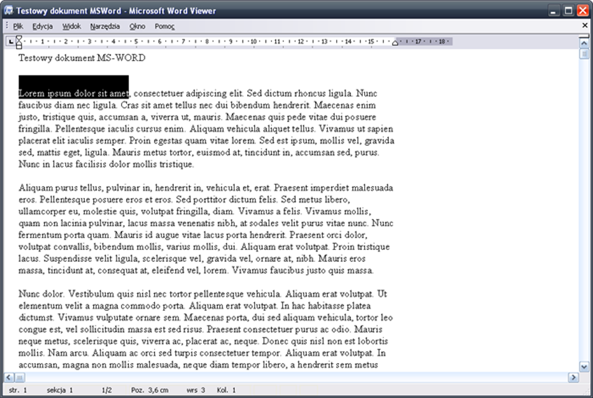The width and height of the screenshot is (593, 398).
Task: Open the Narzędzia menu
Action: pos(105,26)
